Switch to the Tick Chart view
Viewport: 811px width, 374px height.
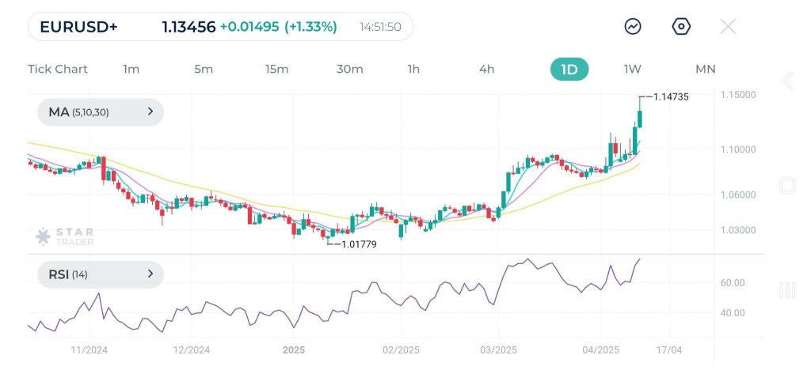coord(58,70)
